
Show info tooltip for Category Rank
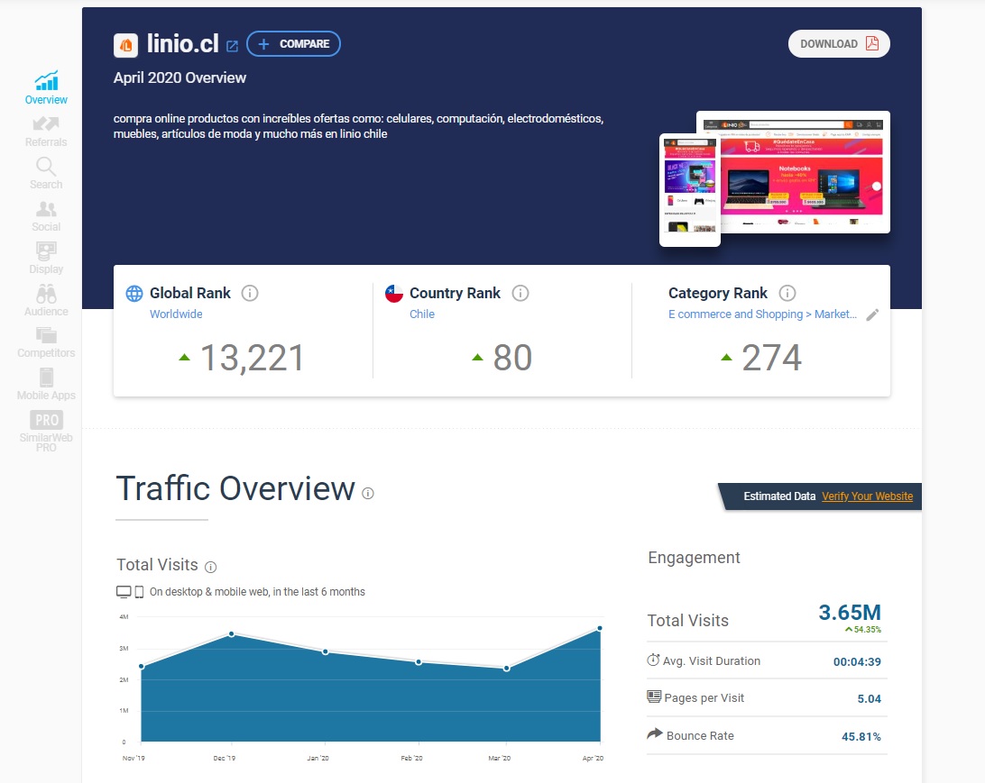[x=787, y=293]
